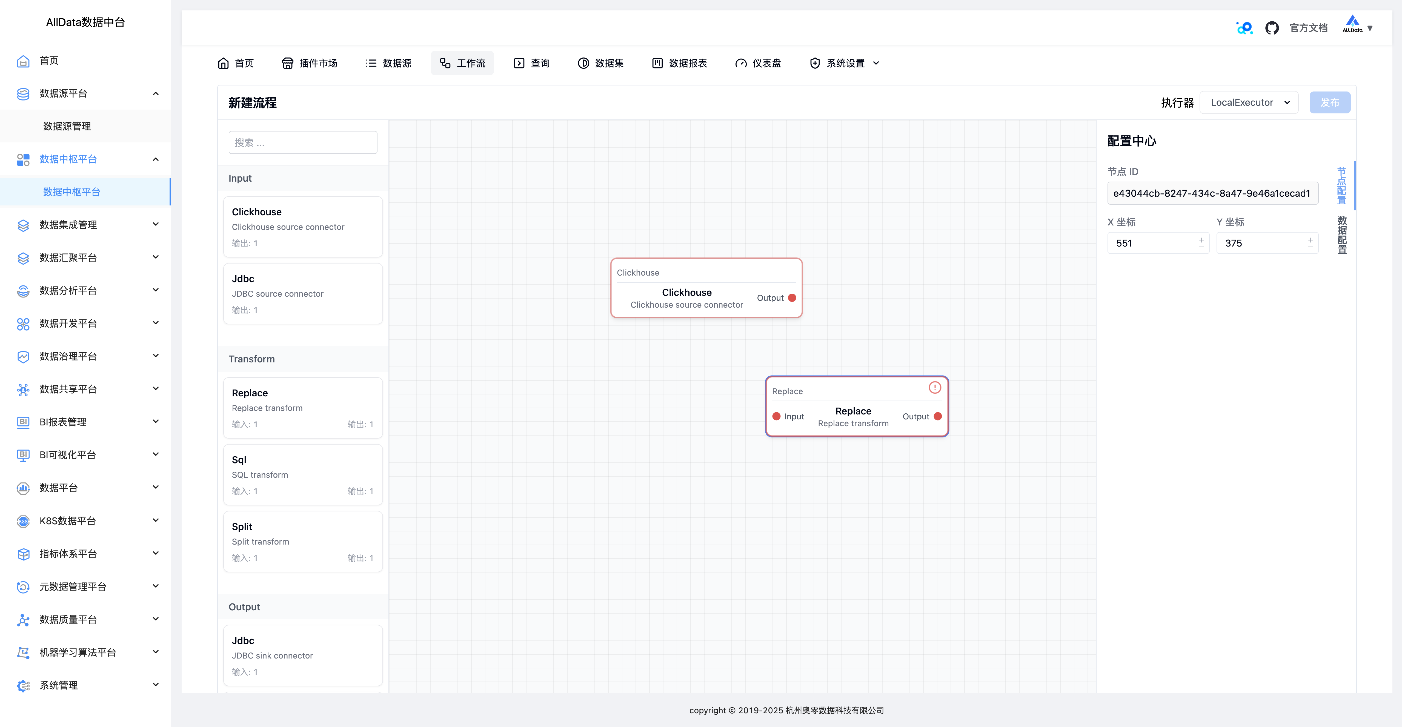
Task: Switch to 节点配置 vertical tab
Action: [x=1341, y=185]
